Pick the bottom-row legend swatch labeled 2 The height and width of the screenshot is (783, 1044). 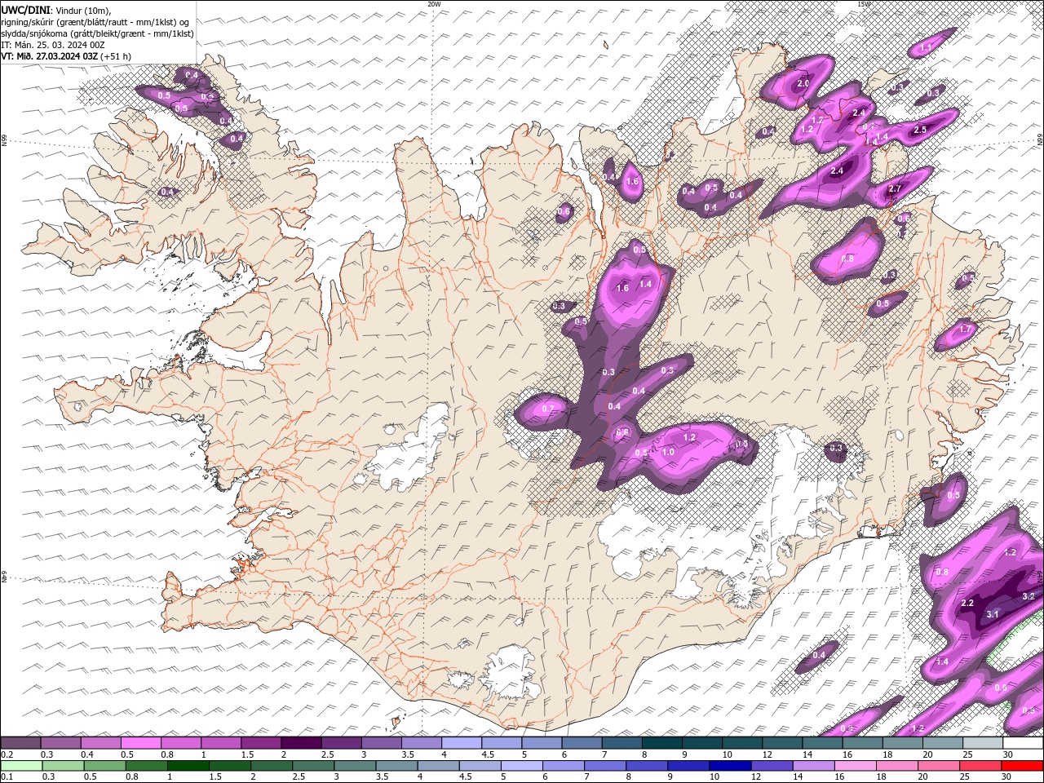pos(272,766)
